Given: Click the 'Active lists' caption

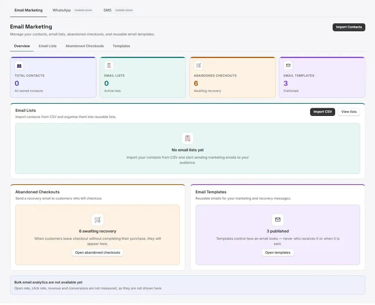Looking at the screenshot, I should coord(112,91).
